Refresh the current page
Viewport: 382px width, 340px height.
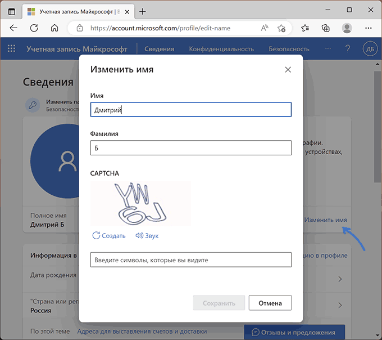point(34,28)
